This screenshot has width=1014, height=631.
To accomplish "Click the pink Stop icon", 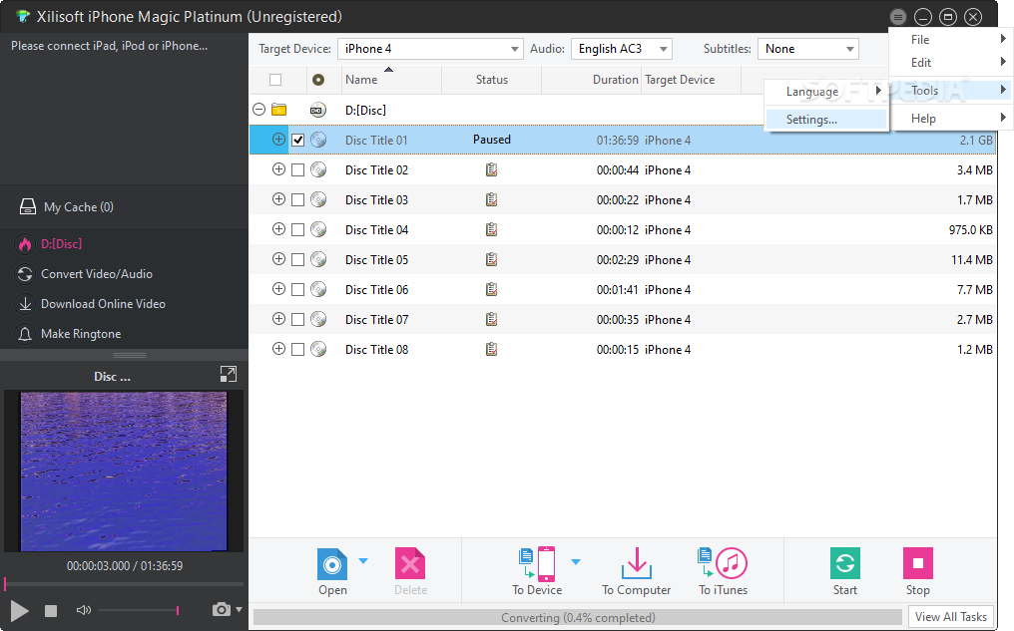I will point(917,563).
